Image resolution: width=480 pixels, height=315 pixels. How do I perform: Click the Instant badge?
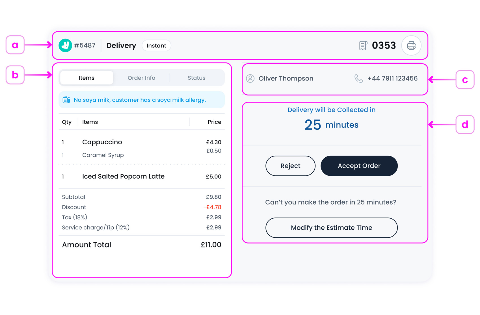coord(156,45)
